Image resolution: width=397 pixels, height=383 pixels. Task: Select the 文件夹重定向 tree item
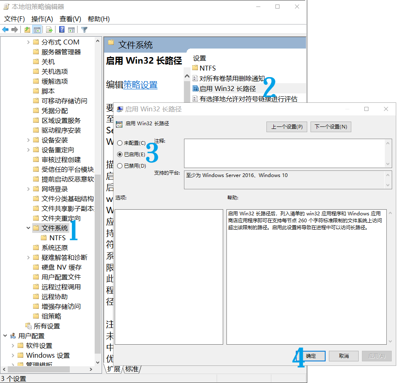pyautogui.click(x=61, y=218)
